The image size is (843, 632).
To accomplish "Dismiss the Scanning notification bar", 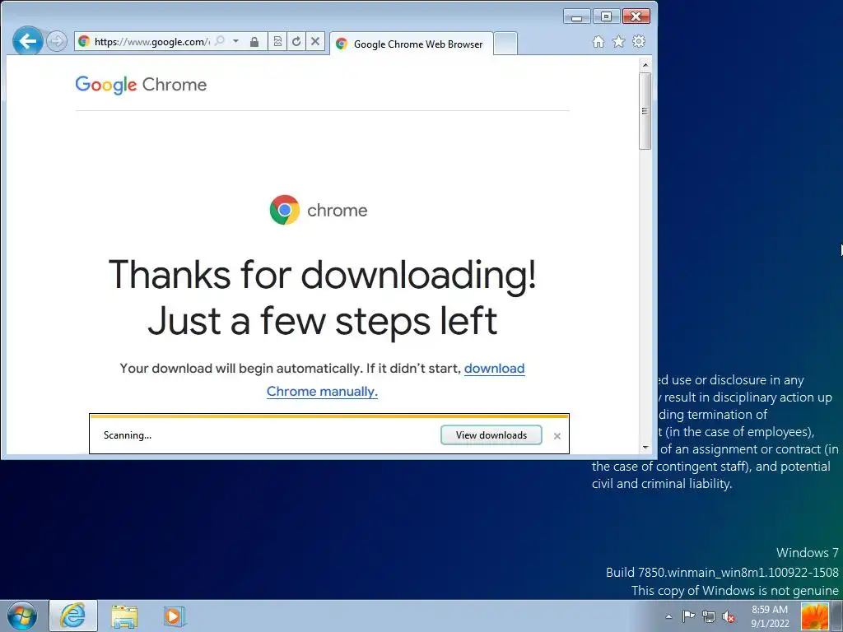I will (557, 436).
